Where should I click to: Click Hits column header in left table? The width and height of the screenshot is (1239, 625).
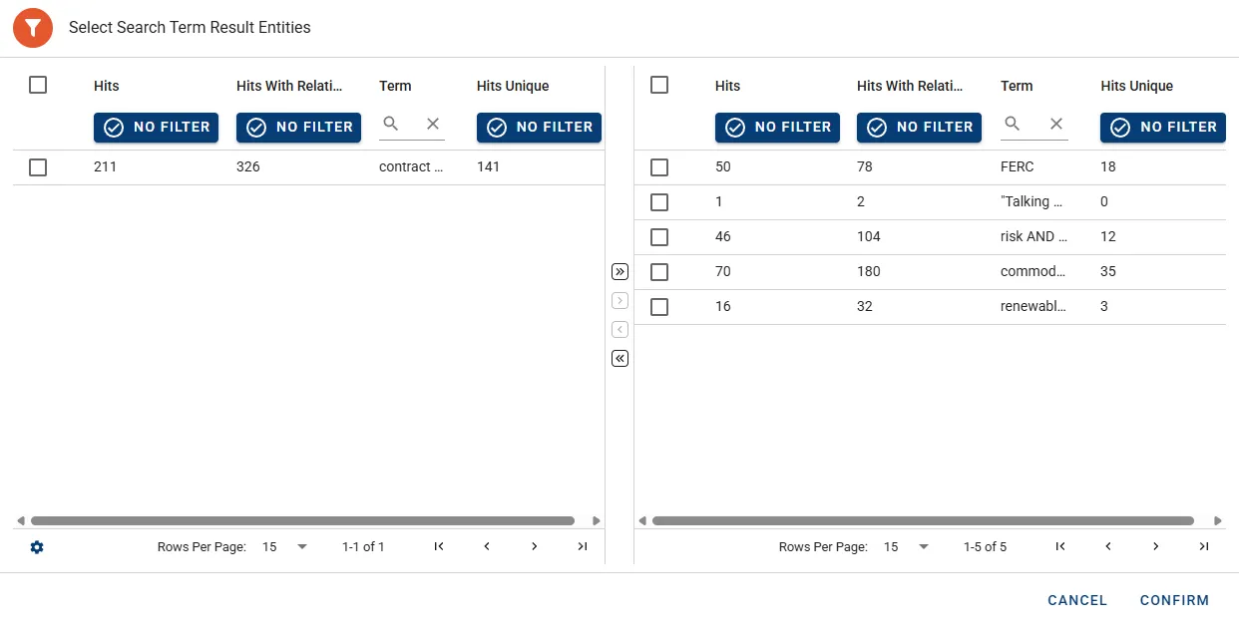pos(107,86)
